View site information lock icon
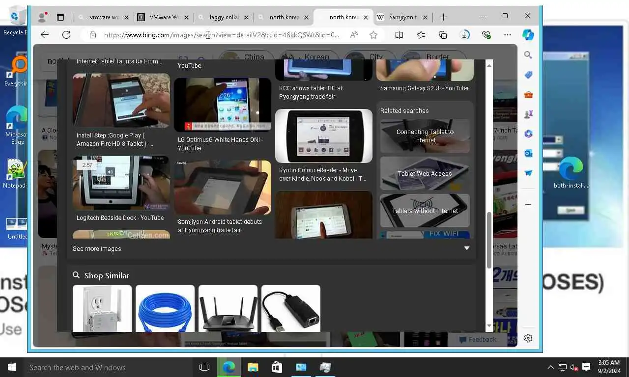Image resolution: width=629 pixels, height=377 pixels. pyautogui.click(x=92, y=35)
